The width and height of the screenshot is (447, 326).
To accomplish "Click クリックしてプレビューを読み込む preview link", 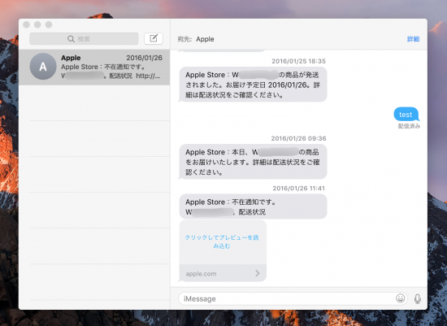I will click(222, 241).
